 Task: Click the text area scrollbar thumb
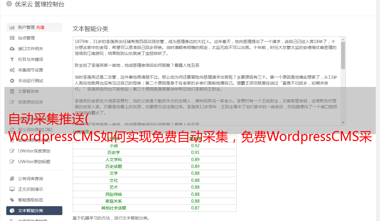click(343, 55)
